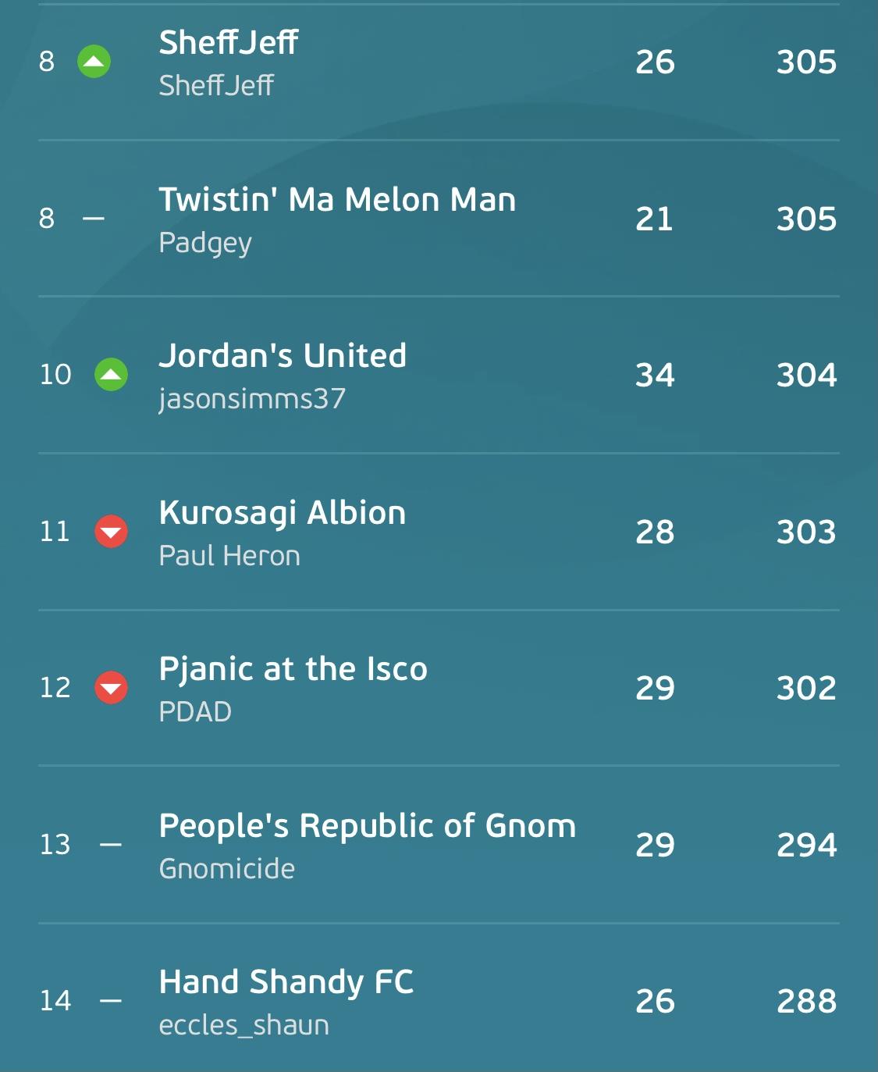Click the no-change dash beside Hand Shandy FC
Viewport: 878px width, 1072px height.
click(x=111, y=1001)
